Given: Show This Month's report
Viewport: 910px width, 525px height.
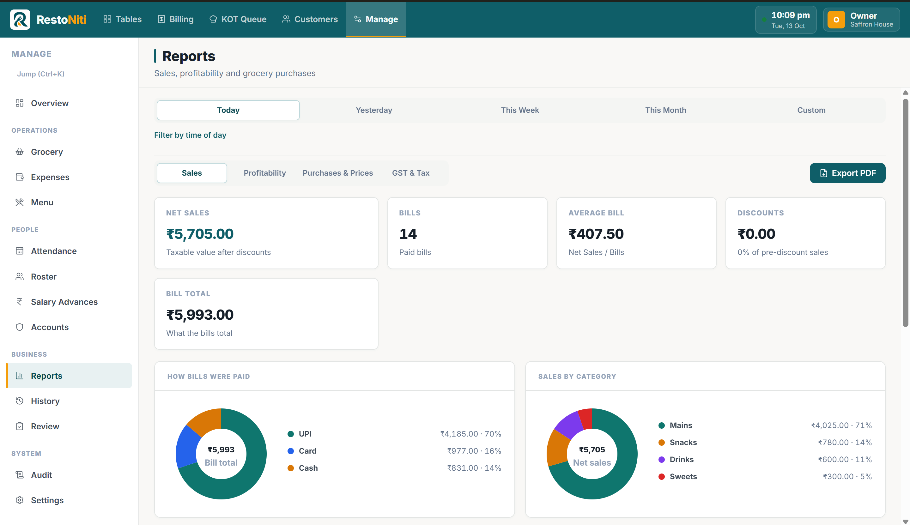Looking at the screenshot, I should point(665,110).
